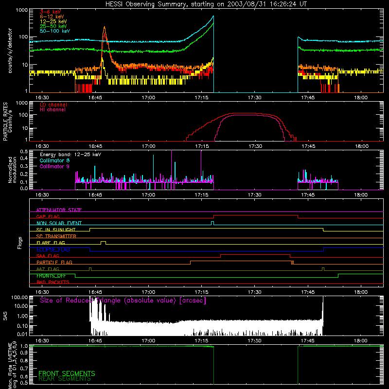Image resolution: width=389 pixels, height=389 pixels.
Task: Click the 'Size of Reduced Triangle' SAS caption
Action: (123, 301)
